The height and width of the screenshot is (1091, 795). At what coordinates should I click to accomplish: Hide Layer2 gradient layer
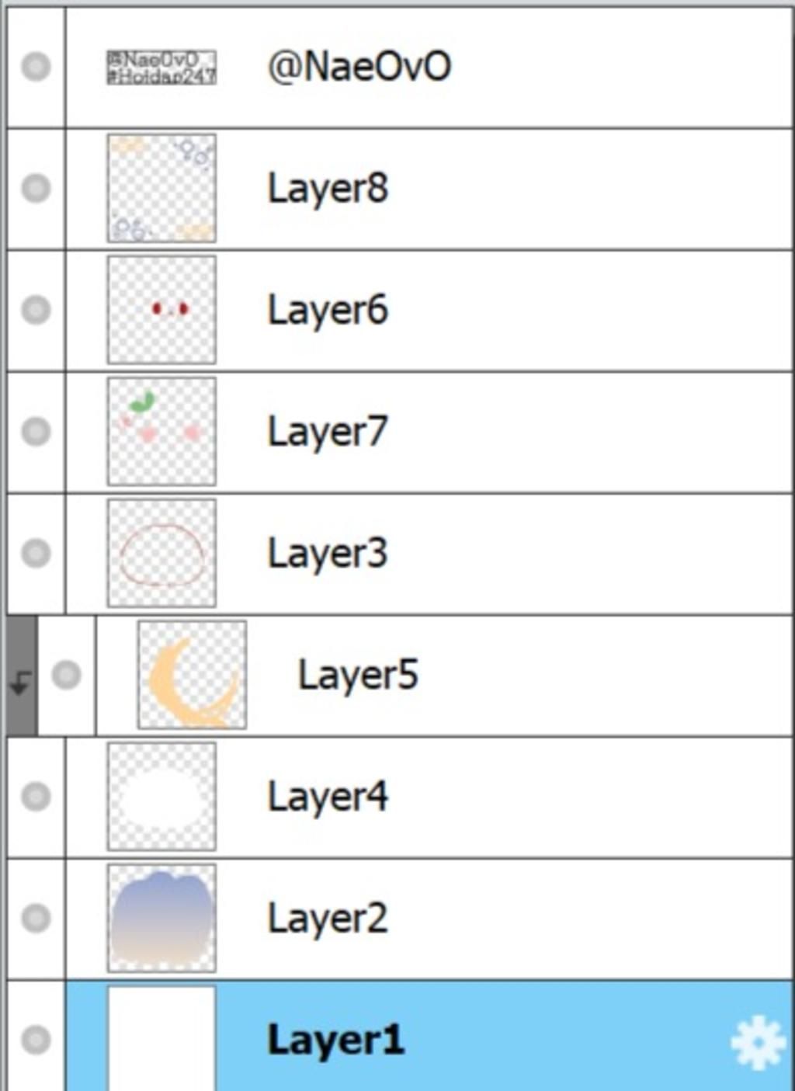[x=36, y=918]
